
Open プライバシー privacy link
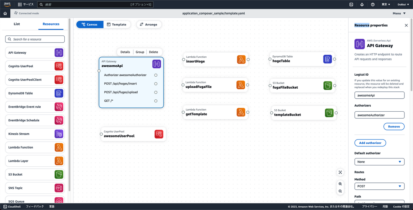point(370,207)
